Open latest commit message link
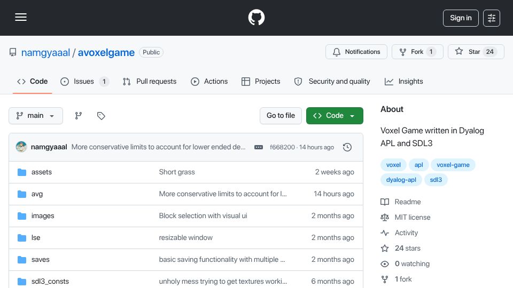This screenshot has height=288, width=513. tap(158, 147)
